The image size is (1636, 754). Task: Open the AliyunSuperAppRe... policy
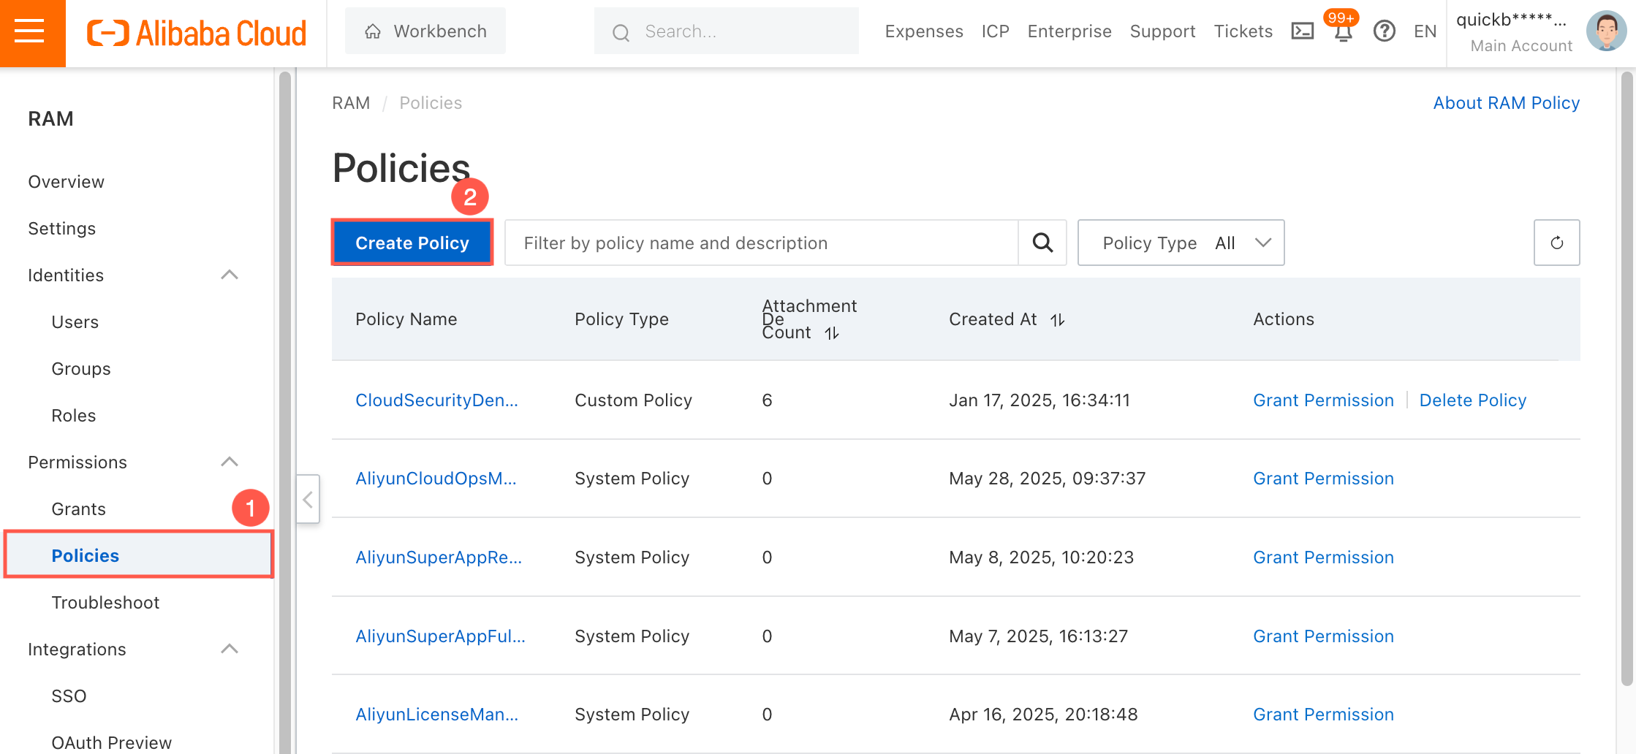pos(439,557)
